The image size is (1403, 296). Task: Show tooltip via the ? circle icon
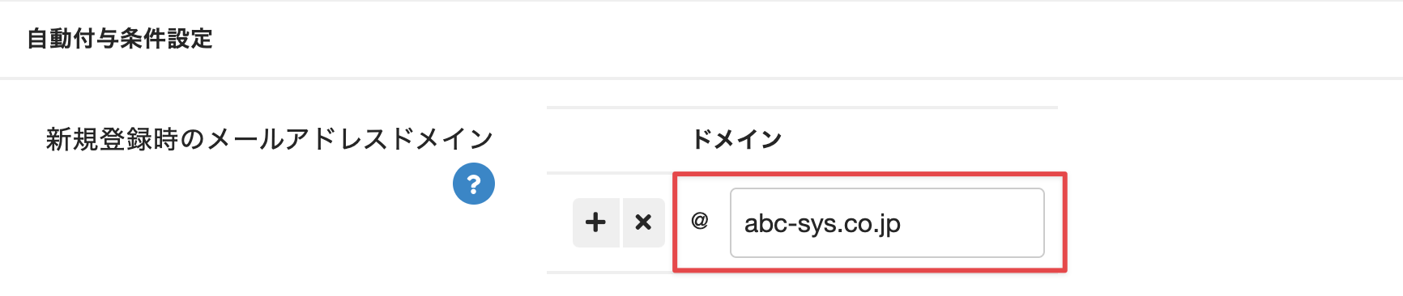tap(474, 184)
